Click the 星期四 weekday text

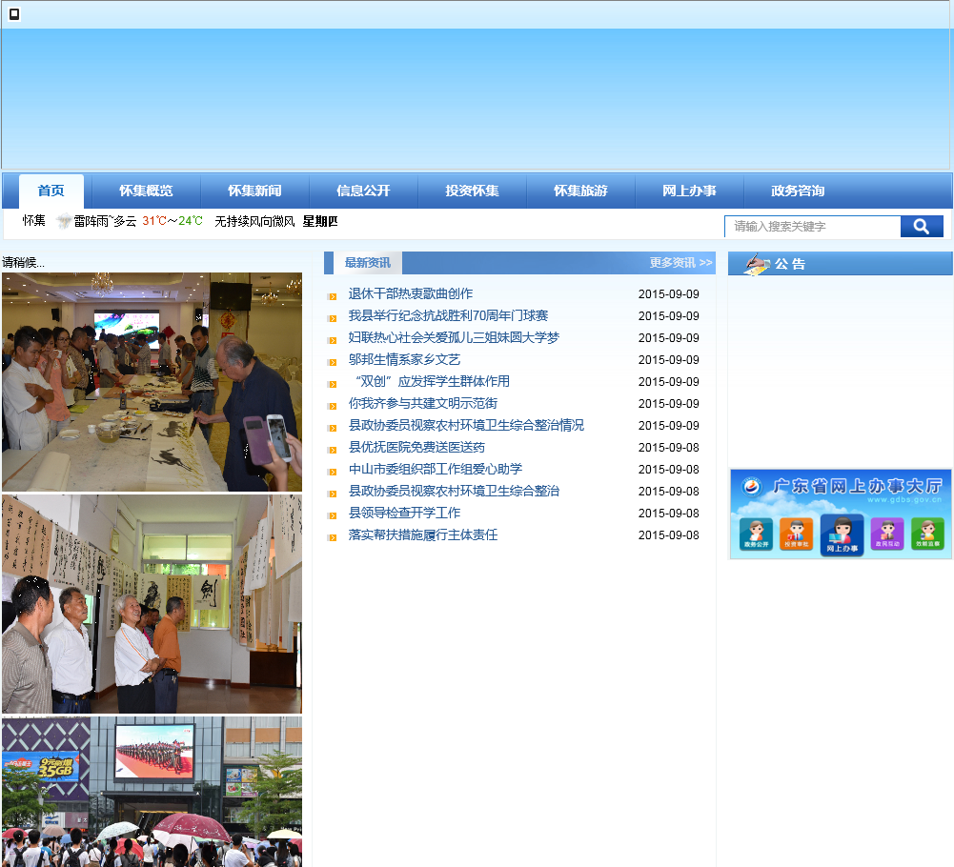click(320, 221)
